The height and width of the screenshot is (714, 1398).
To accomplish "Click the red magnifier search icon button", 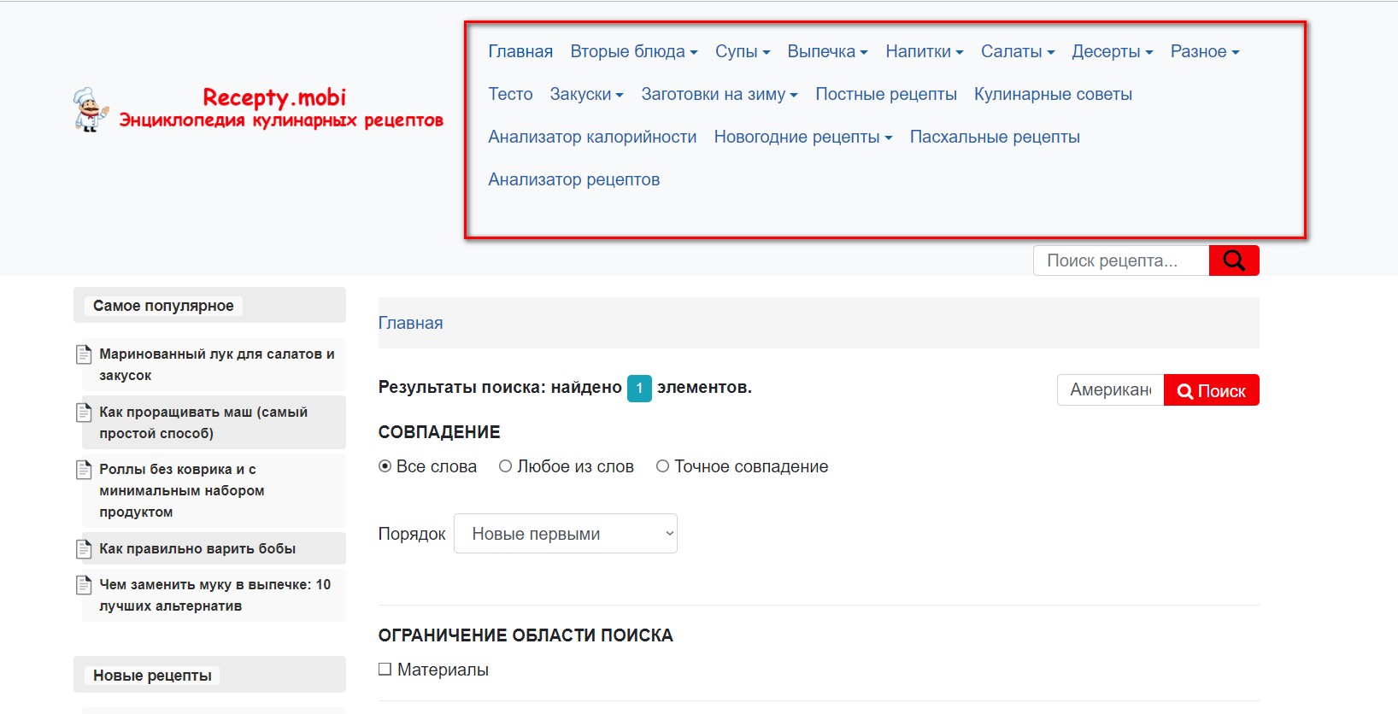I will [x=1233, y=260].
